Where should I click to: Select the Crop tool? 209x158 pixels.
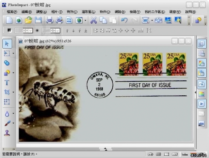[x=7, y=92]
